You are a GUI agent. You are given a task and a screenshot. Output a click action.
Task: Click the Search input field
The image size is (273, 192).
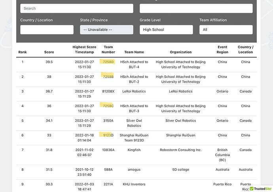click(77, 8)
